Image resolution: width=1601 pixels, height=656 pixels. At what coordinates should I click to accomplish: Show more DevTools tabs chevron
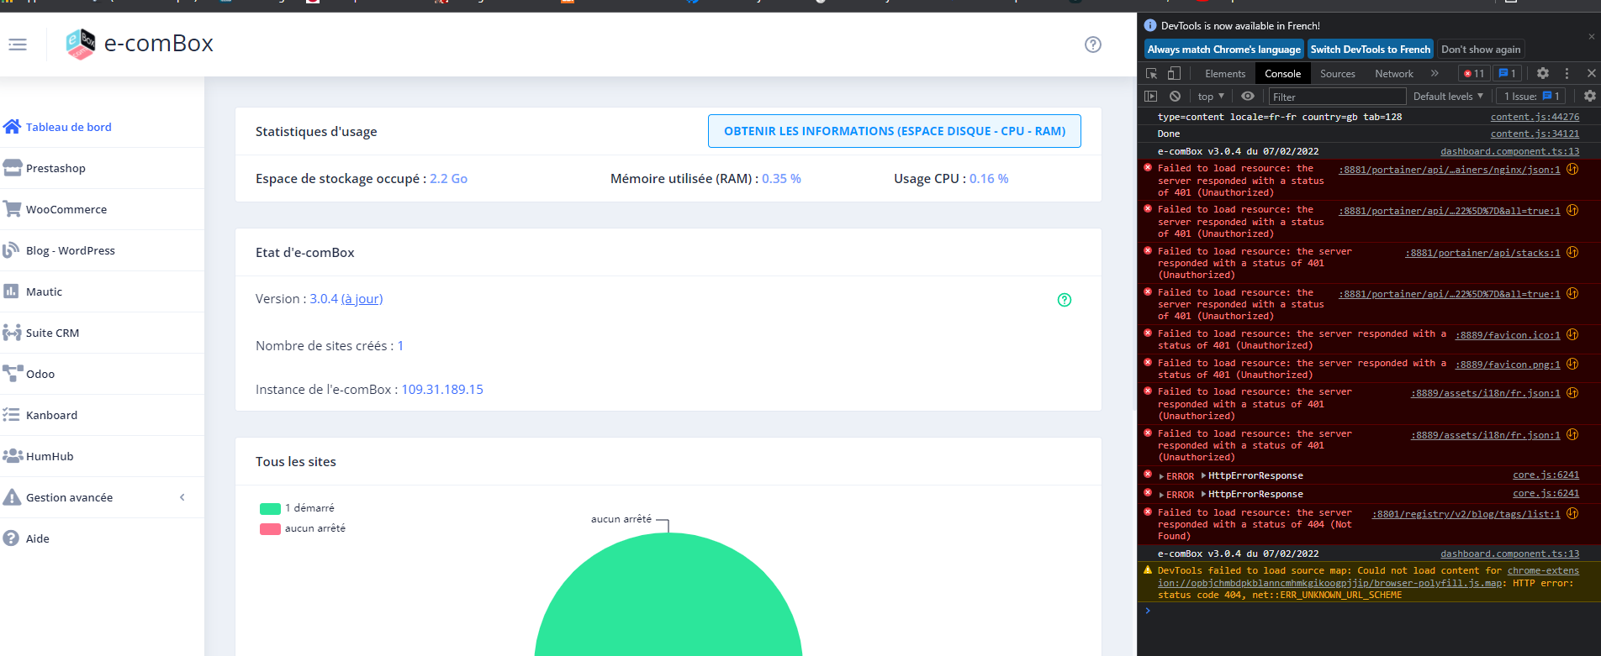coord(1435,74)
